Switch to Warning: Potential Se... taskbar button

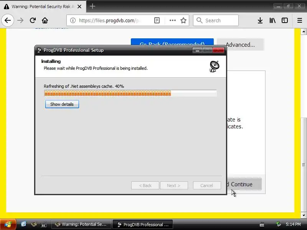coord(81,224)
